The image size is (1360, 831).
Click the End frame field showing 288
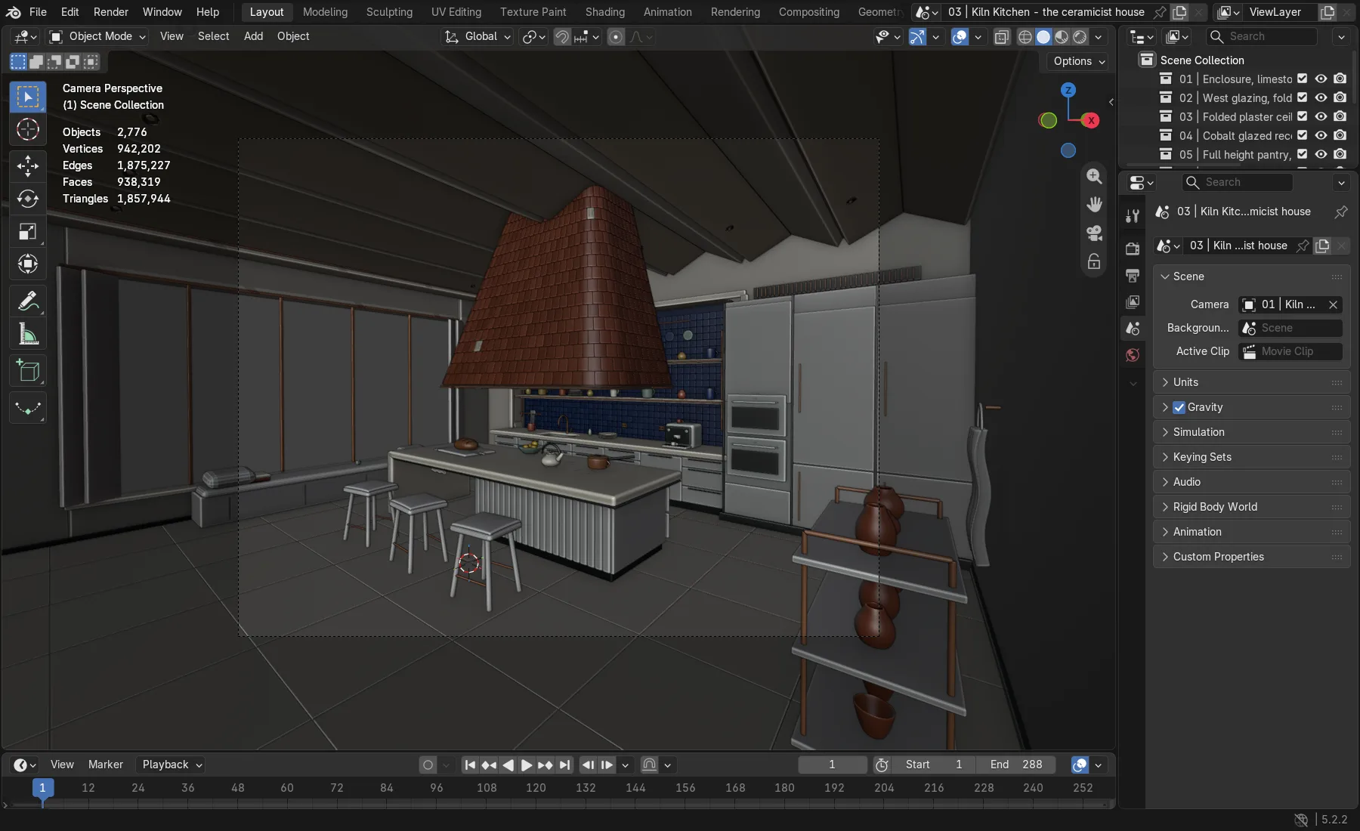[x=1017, y=765]
